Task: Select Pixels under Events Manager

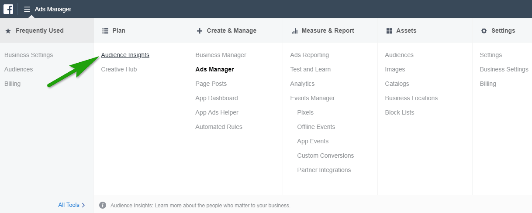Action: pyautogui.click(x=305, y=112)
